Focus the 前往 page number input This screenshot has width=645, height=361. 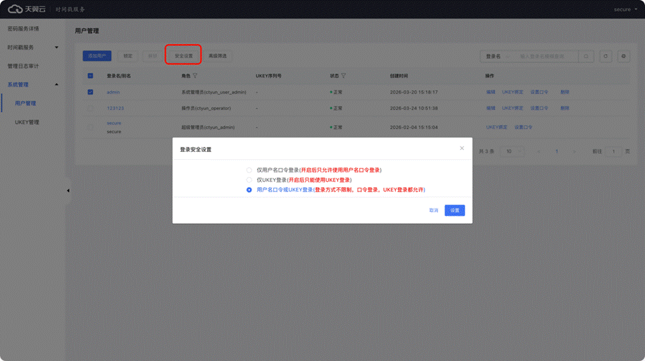coord(613,151)
